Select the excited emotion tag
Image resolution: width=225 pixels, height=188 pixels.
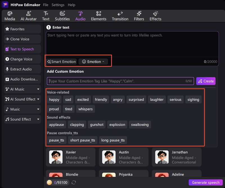tap(83, 99)
